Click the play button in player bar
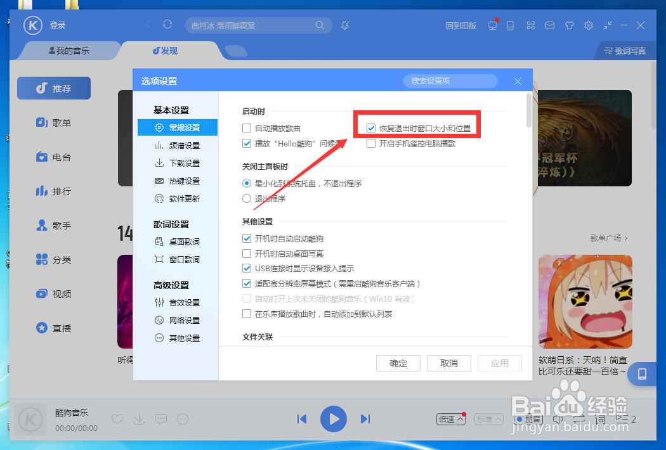 point(334,419)
